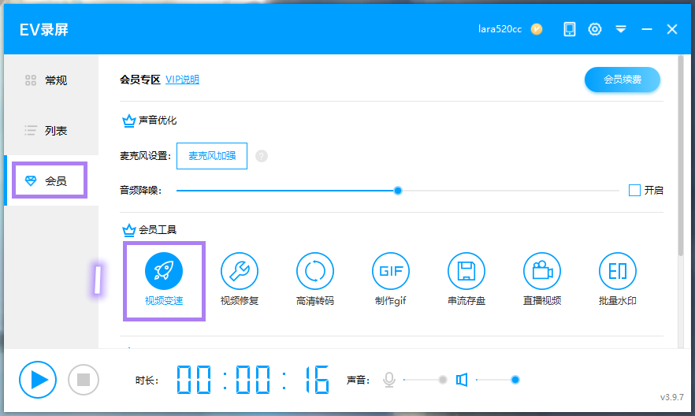The image size is (695, 416).
Task: Switch to the 常规 tab
Action: coord(51,80)
